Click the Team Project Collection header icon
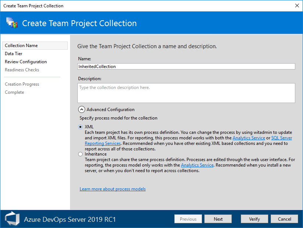Screen dimensions: 303x228 [x=12, y=23]
